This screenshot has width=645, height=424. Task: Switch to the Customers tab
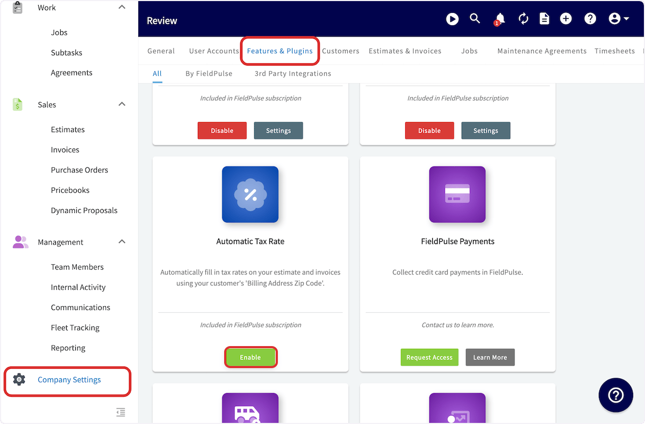click(341, 51)
